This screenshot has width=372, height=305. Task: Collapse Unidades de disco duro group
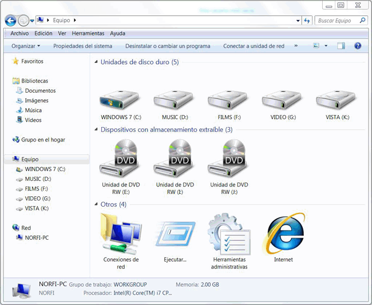point(96,62)
